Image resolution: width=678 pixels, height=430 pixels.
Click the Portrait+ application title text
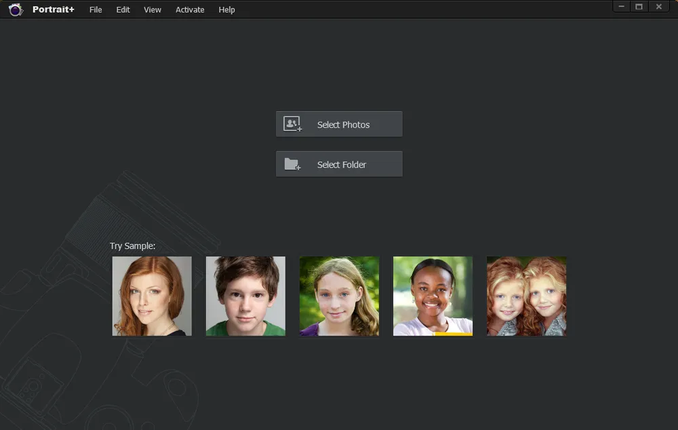[54, 9]
